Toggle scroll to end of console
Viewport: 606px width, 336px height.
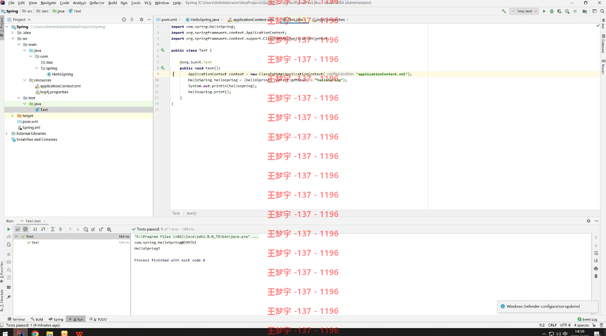(x=596, y=260)
